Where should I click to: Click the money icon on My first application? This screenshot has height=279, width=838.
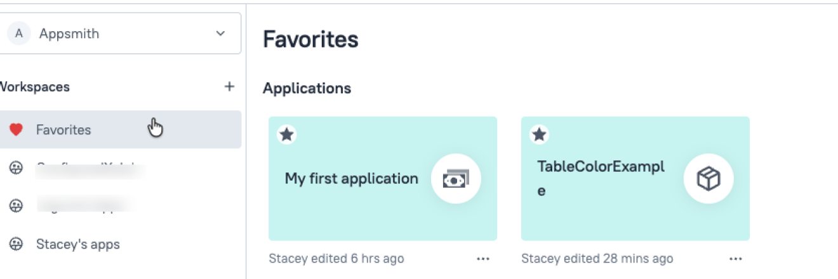456,179
